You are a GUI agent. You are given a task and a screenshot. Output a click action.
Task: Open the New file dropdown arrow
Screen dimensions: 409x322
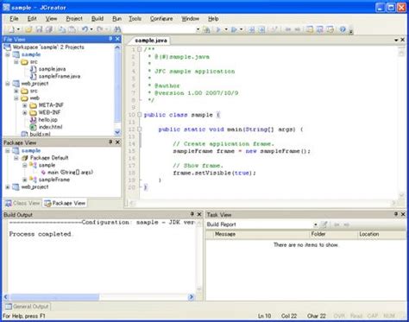(x=18, y=29)
